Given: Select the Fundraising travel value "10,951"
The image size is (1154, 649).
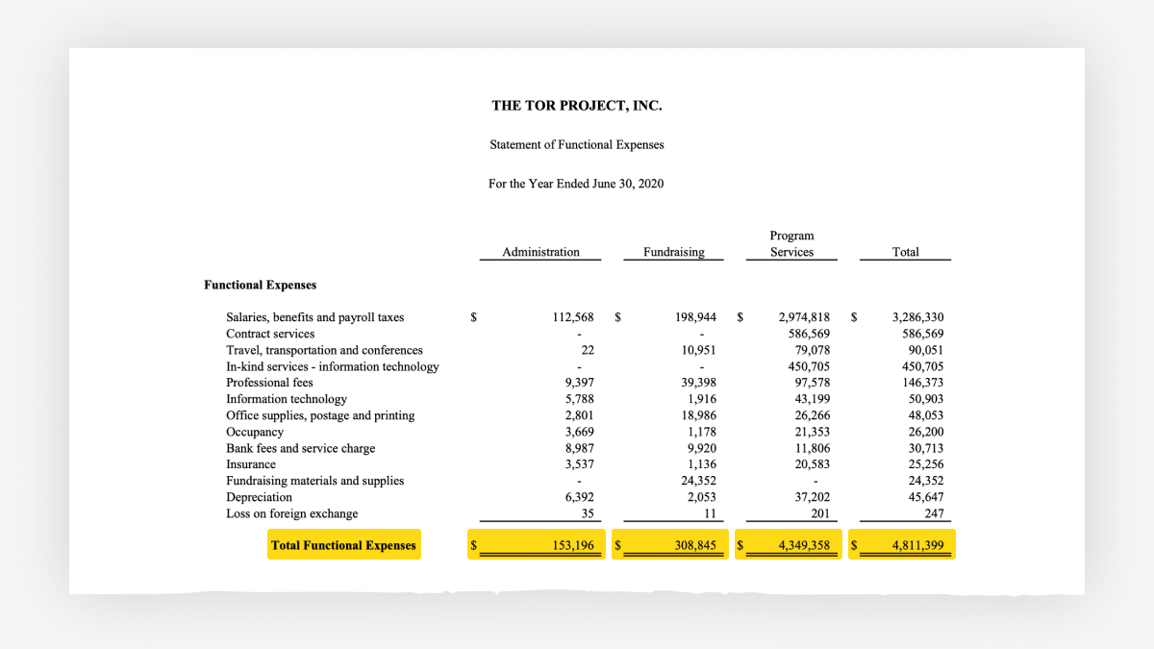Looking at the screenshot, I should (698, 350).
